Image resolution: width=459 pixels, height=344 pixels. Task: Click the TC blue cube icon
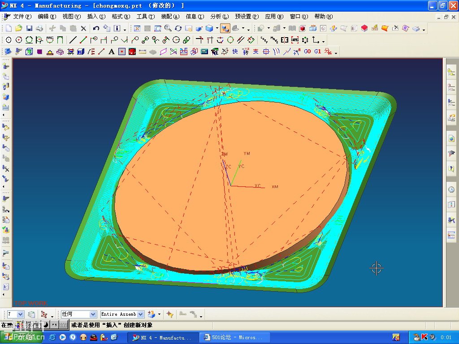point(81,52)
